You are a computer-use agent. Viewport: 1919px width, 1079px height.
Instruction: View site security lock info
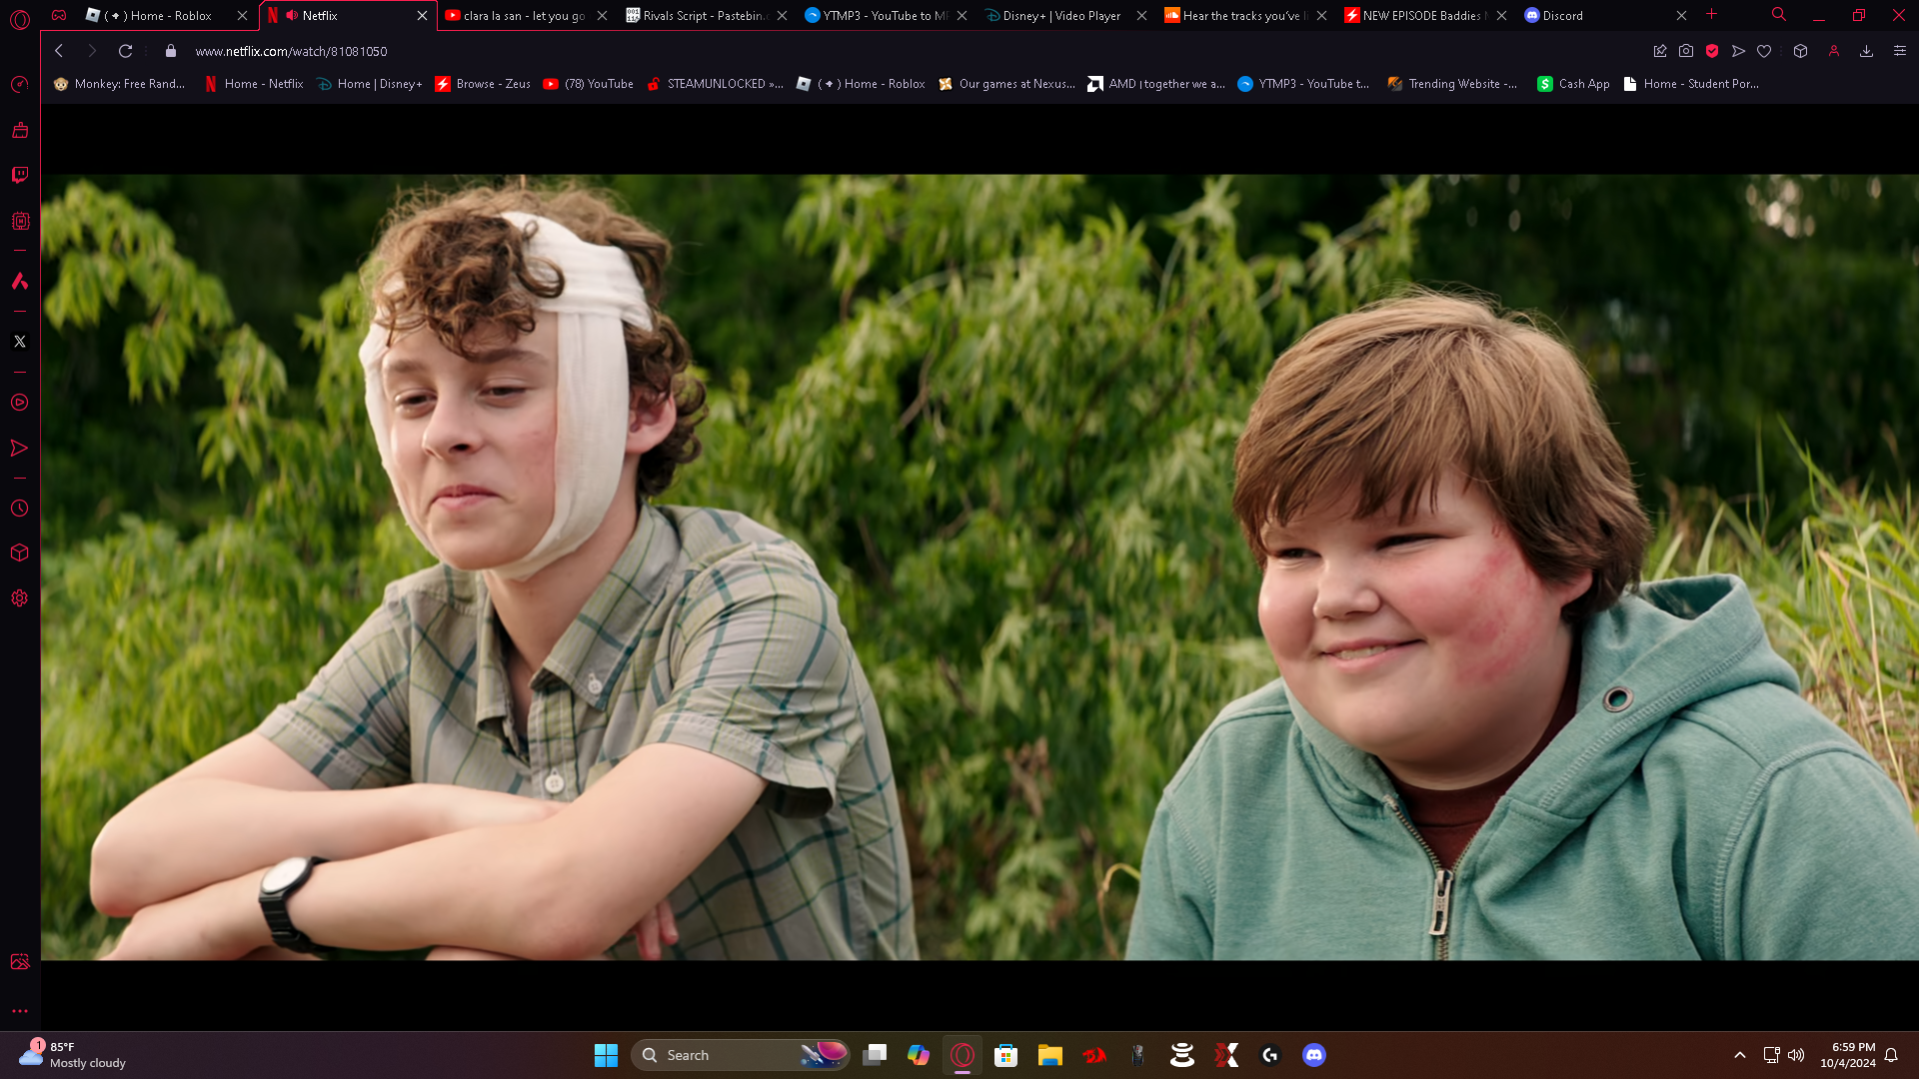[171, 51]
